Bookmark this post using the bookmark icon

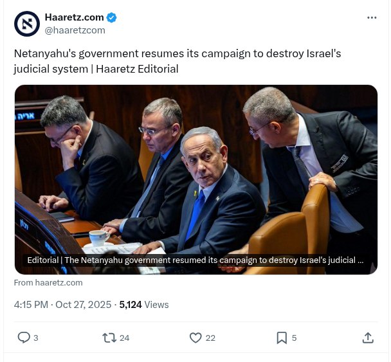282,338
